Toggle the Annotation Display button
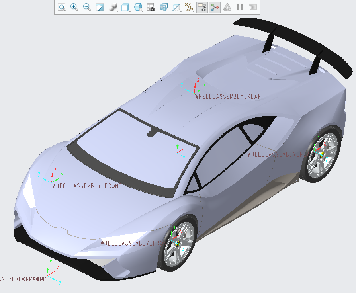 [202, 7]
